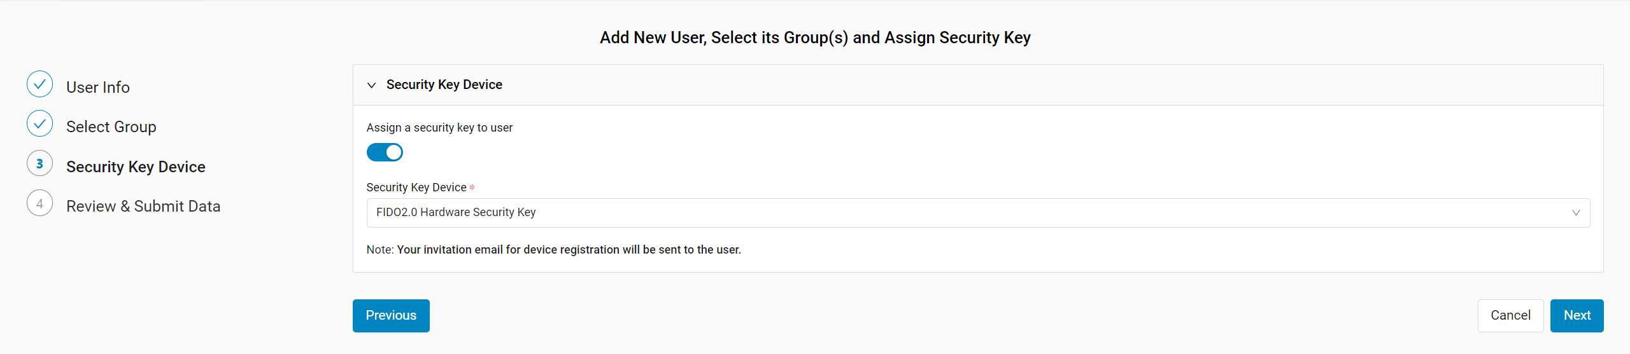Click the step 3 number circle icon
This screenshot has height=354, width=1630.
click(39, 163)
